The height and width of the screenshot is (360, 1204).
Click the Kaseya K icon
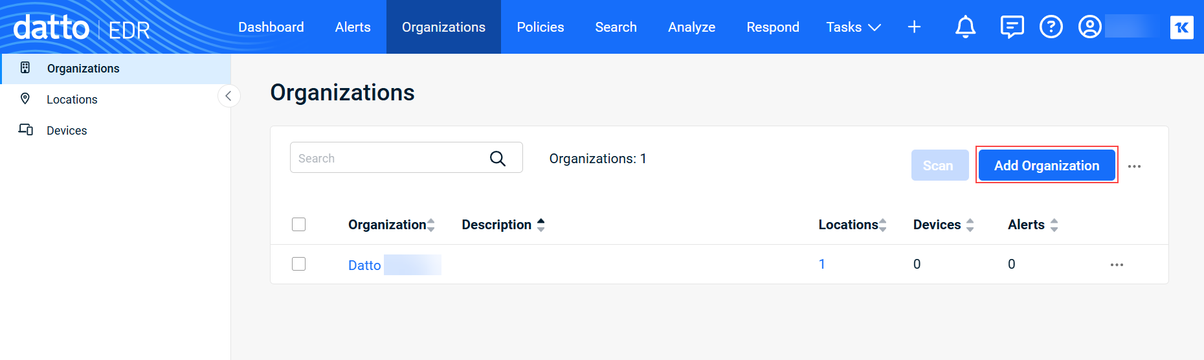(1181, 27)
